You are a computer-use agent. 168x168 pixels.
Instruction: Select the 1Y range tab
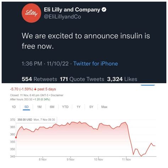(79, 107)
